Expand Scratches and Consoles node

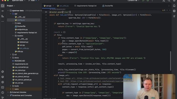tap(8, 95)
